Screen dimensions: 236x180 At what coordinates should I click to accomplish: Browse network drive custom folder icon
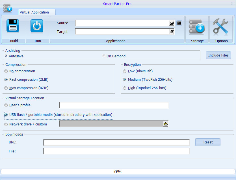pyautogui.click(x=166, y=124)
